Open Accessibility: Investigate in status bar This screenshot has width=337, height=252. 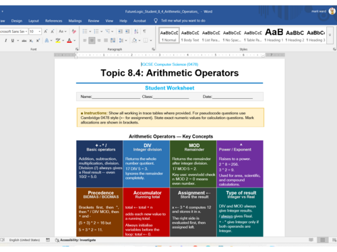pos(75,240)
